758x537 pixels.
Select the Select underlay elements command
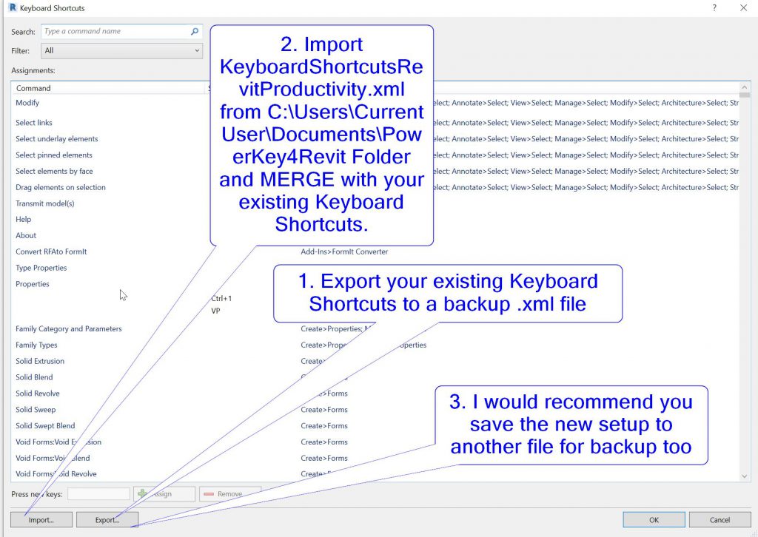(x=56, y=139)
